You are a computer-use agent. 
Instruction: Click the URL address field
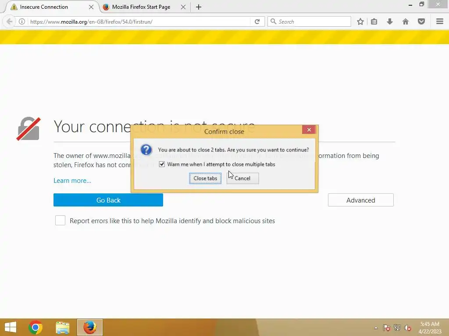click(x=139, y=21)
